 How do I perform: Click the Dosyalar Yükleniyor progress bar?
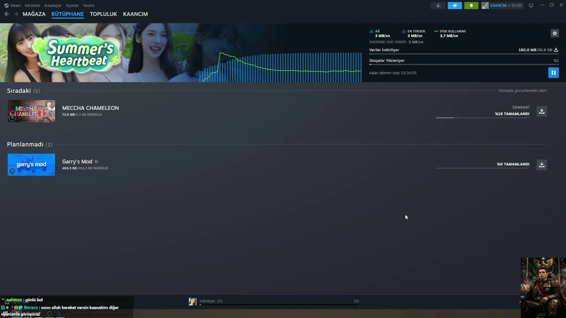[x=464, y=64]
